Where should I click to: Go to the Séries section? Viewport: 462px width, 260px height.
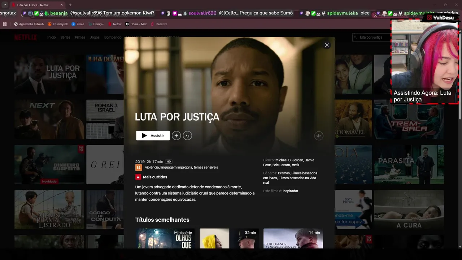(x=65, y=37)
